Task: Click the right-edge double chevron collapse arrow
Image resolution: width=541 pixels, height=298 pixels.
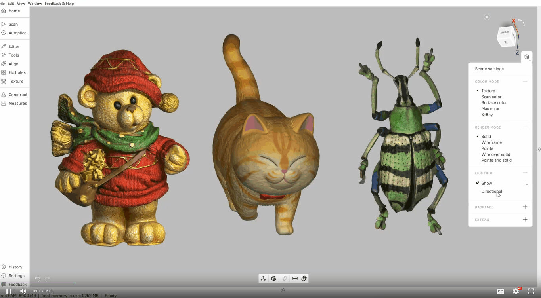Action: tap(539, 149)
